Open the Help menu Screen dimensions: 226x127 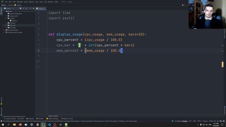pos(56,2)
